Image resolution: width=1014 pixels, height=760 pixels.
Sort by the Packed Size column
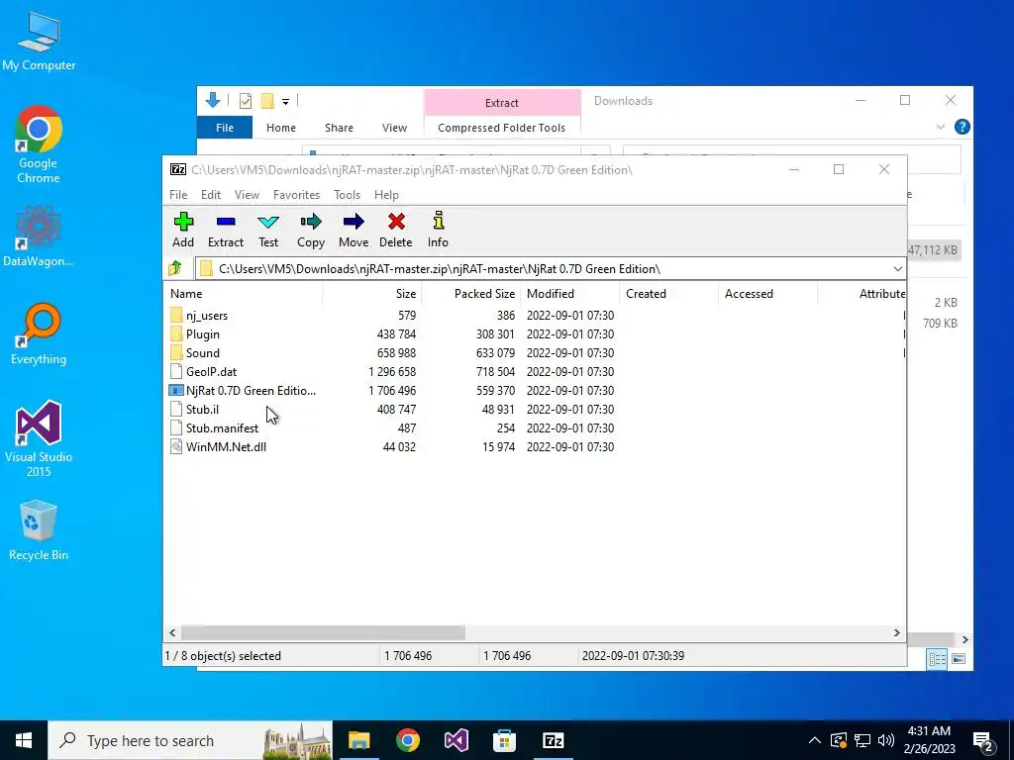(x=470, y=293)
